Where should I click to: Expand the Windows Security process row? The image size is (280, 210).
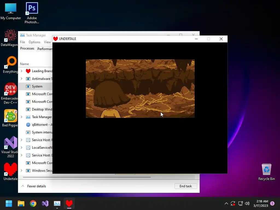(x=21, y=171)
